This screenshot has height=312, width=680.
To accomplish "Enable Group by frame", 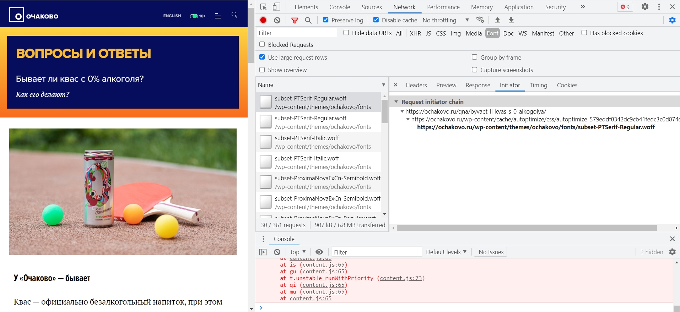I will tap(474, 57).
